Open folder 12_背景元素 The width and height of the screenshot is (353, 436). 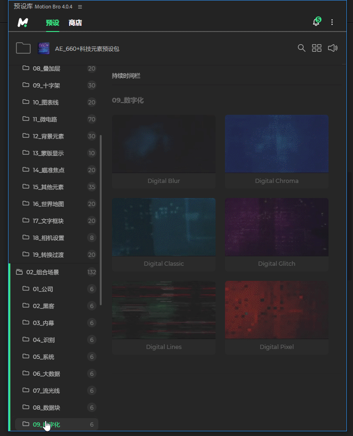click(56, 136)
